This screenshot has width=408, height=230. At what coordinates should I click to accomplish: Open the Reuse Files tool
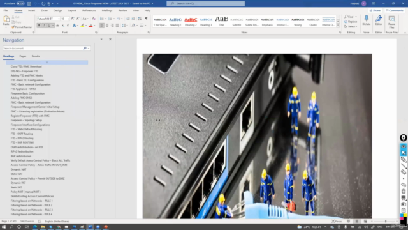click(x=391, y=22)
